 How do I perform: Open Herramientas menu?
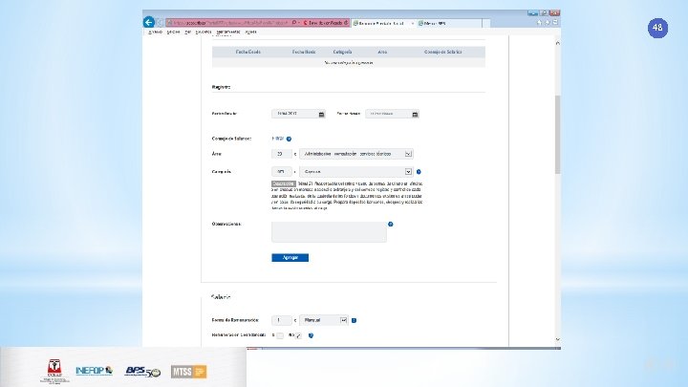[x=228, y=32]
